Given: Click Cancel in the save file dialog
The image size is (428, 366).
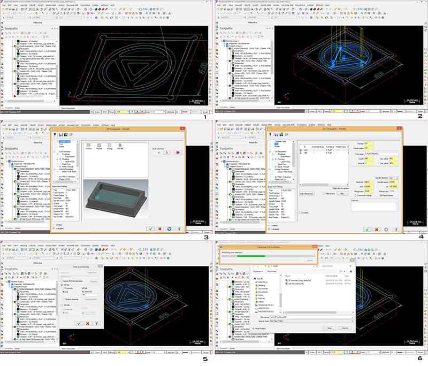Looking at the screenshot, I should [345, 328].
